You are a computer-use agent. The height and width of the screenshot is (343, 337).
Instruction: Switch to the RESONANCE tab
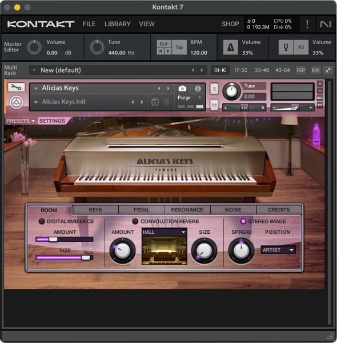click(x=187, y=210)
